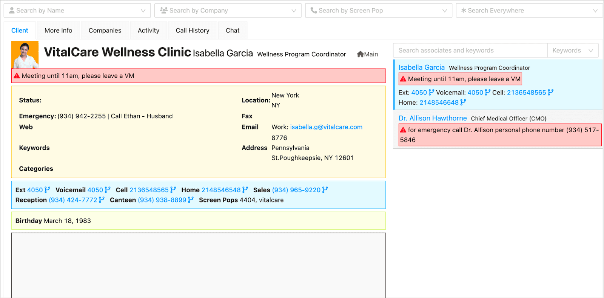Image resolution: width=604 pixels, height=298 pixels.
Task: Click the Search associates and keywords field
Action: [470, 50]
